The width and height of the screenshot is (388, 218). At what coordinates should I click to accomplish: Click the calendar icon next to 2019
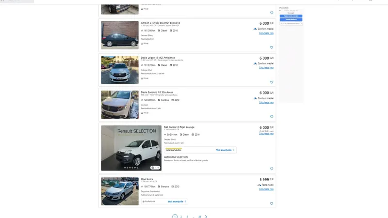click(x=173, y=100)
